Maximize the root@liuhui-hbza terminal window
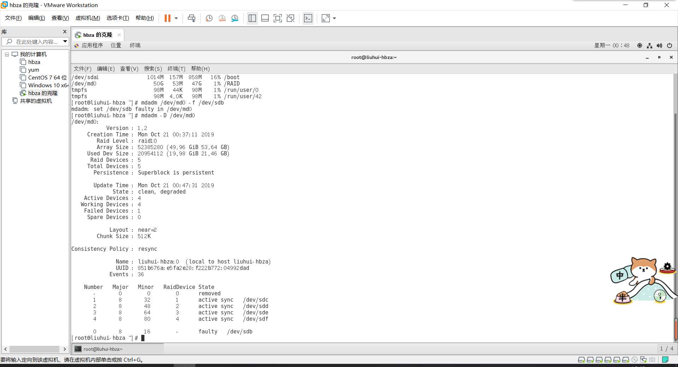 coord(659,57)
